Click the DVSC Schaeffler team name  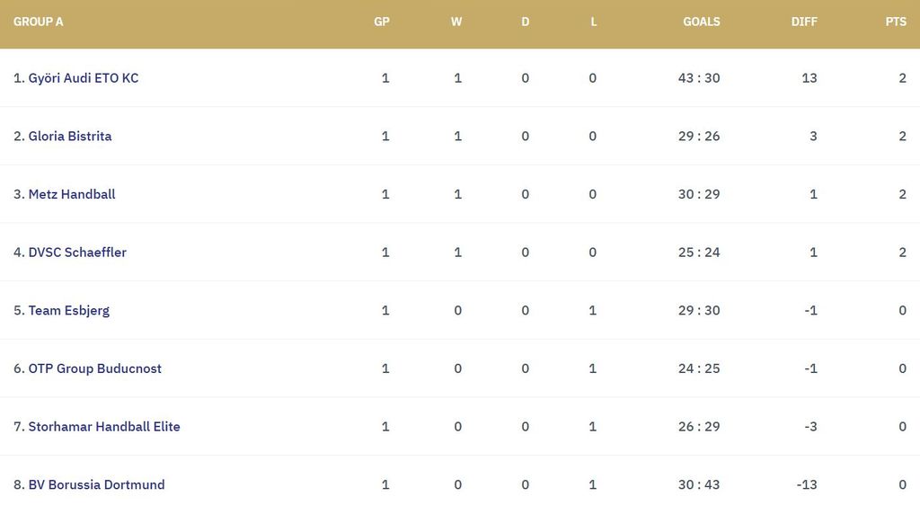coord(77,252)
